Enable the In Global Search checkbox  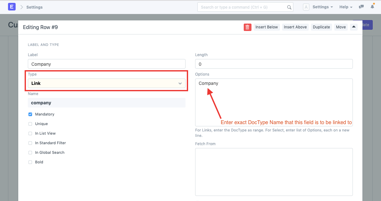click(x=30, y=153)
